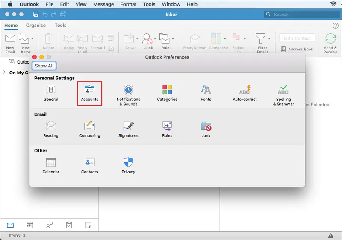Open Auto-correct preferences
The width and height of the screenshot is (342, 240).
pyautogui.click(x=245, y=93)
